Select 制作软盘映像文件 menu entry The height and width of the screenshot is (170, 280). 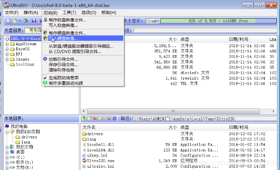[x=83, y=20]
